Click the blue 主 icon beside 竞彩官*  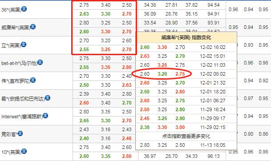[x=20, y=133]
